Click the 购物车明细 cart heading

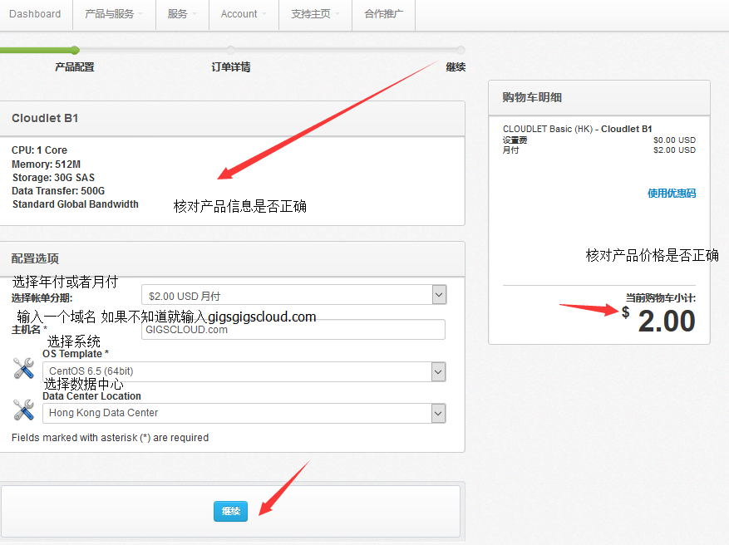[532, 97]
